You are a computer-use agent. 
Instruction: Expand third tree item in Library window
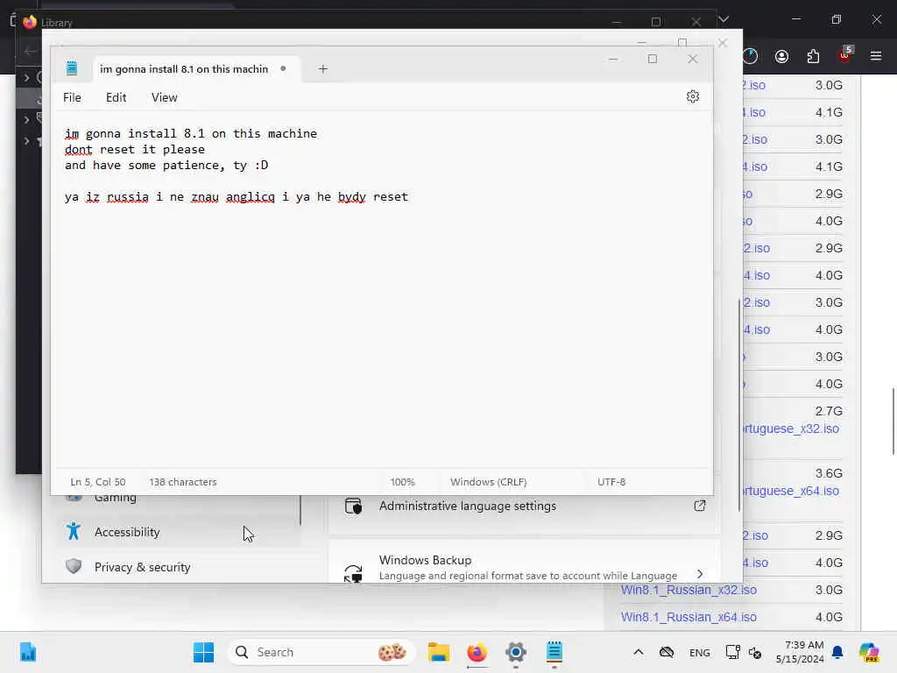[26, 141]
